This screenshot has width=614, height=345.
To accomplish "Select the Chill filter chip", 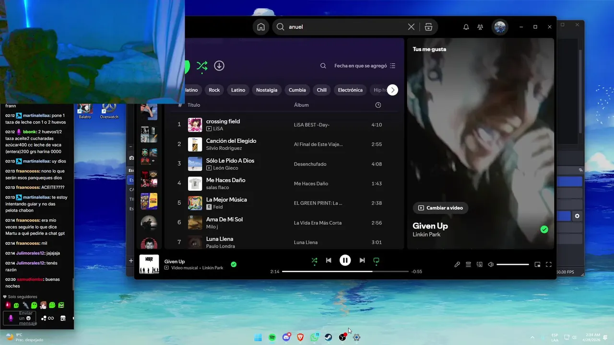I will (322, 90).
